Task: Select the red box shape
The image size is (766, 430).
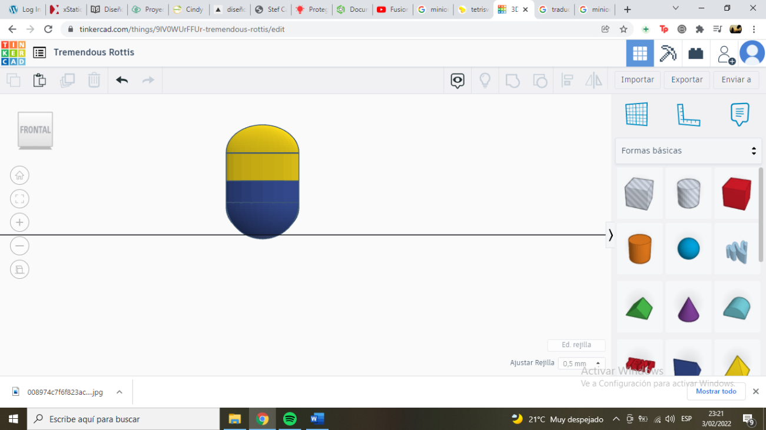Action: coord(737,194)
